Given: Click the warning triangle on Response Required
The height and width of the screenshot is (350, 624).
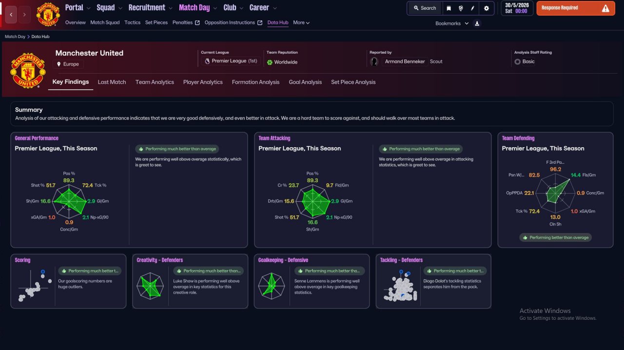Looking at the screenshot, I should 605,8.
